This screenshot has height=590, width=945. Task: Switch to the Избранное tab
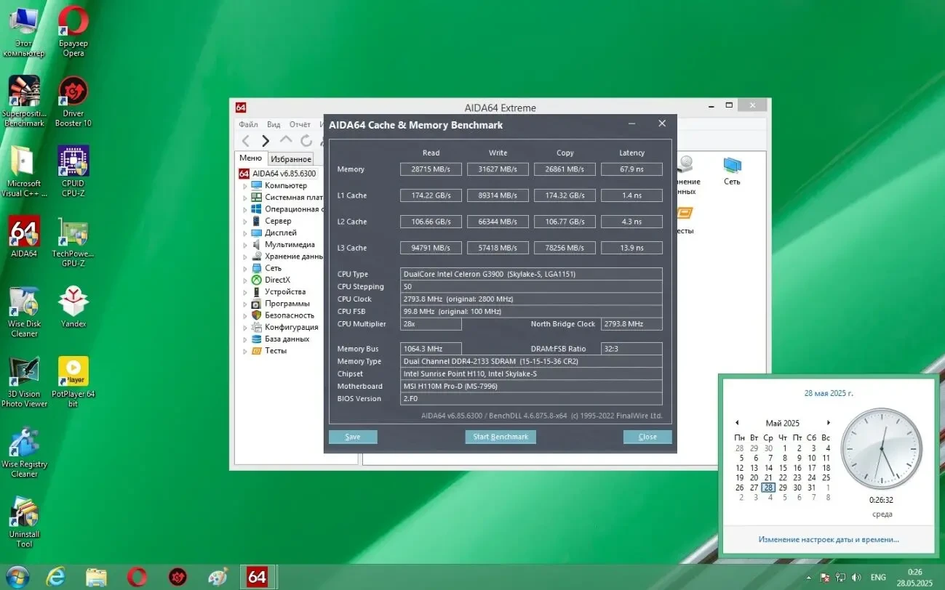290,158
